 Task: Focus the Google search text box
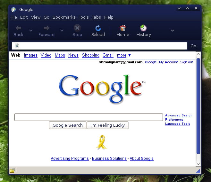tap(89, 117)
